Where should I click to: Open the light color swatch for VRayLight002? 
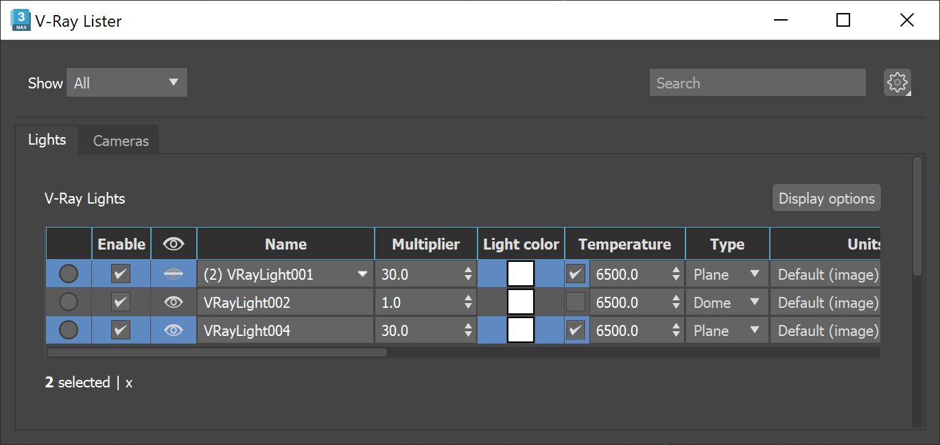coord(521,302)
